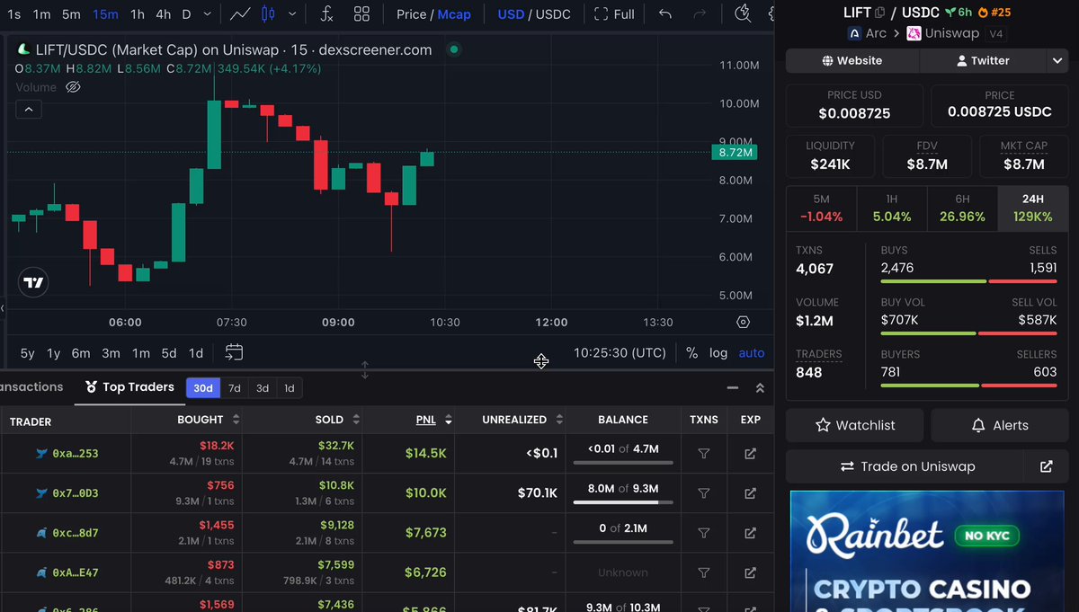The height and width of the screenshot is (612, 1079).
Task: Maximize the bottom panel with double chevron
Action: (x=760, y=388)
